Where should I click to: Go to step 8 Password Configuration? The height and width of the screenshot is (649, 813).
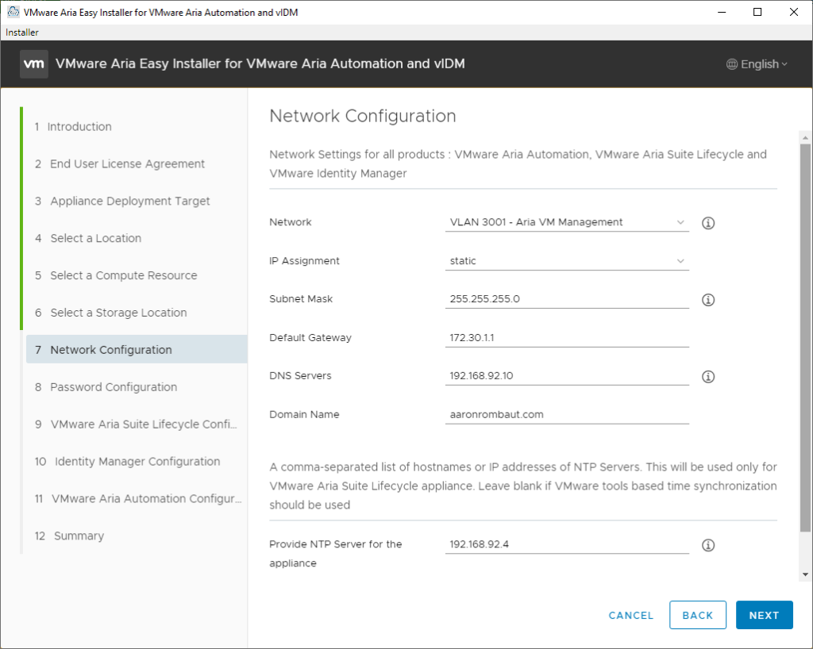point(114,387)
